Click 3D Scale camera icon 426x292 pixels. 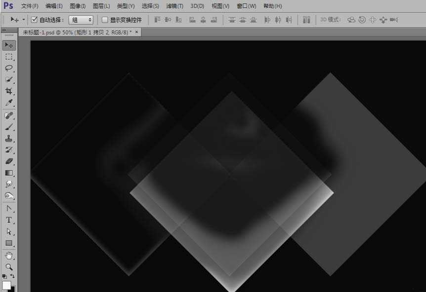394,20
